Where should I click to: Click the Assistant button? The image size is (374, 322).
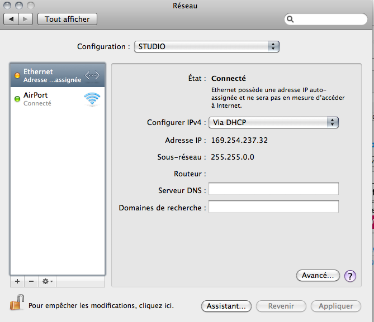pos(226,306)
